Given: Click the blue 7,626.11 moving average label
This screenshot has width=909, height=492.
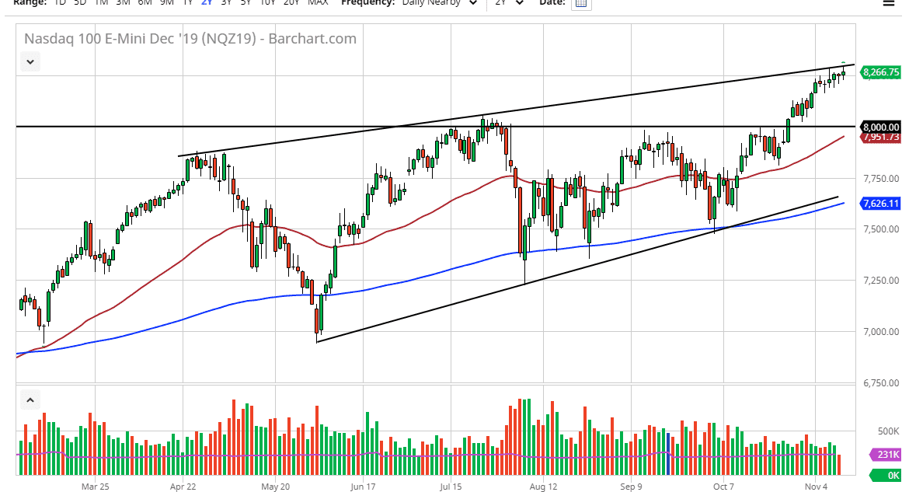Looking at the screenshot, I should point(880,204).
